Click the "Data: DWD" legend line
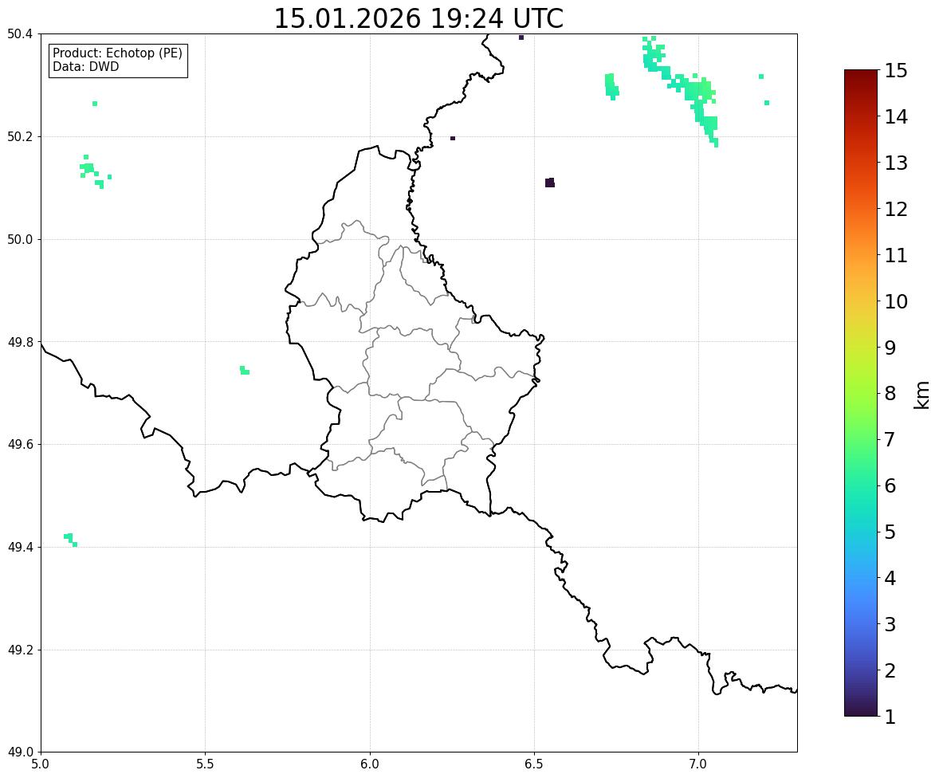939x778 pixels. point(85,67)
